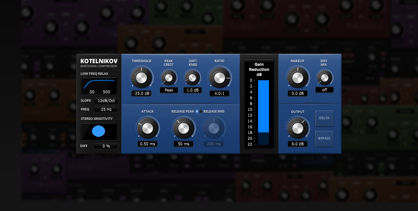Click the Kotelnikov logo title

pos(99,61)
